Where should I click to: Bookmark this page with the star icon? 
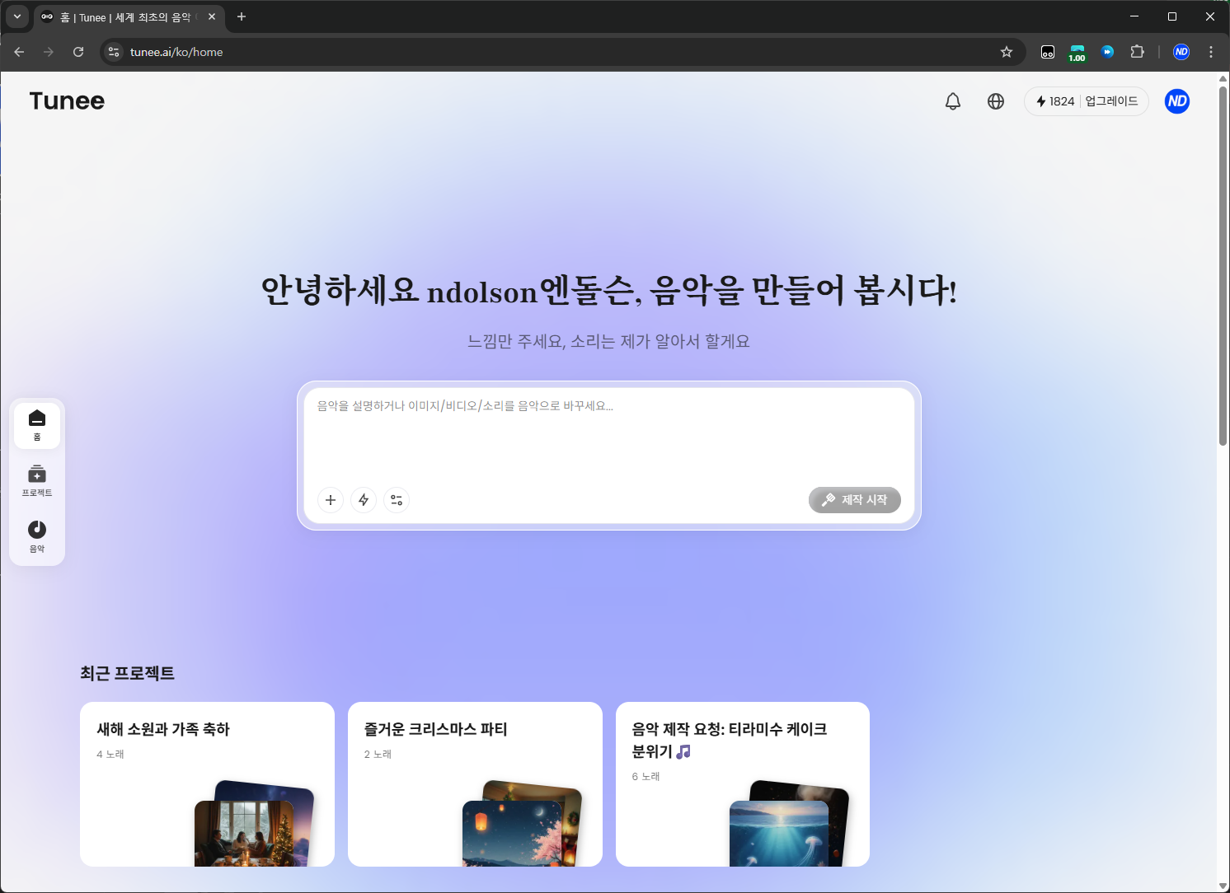click(x=1007, y=52)
